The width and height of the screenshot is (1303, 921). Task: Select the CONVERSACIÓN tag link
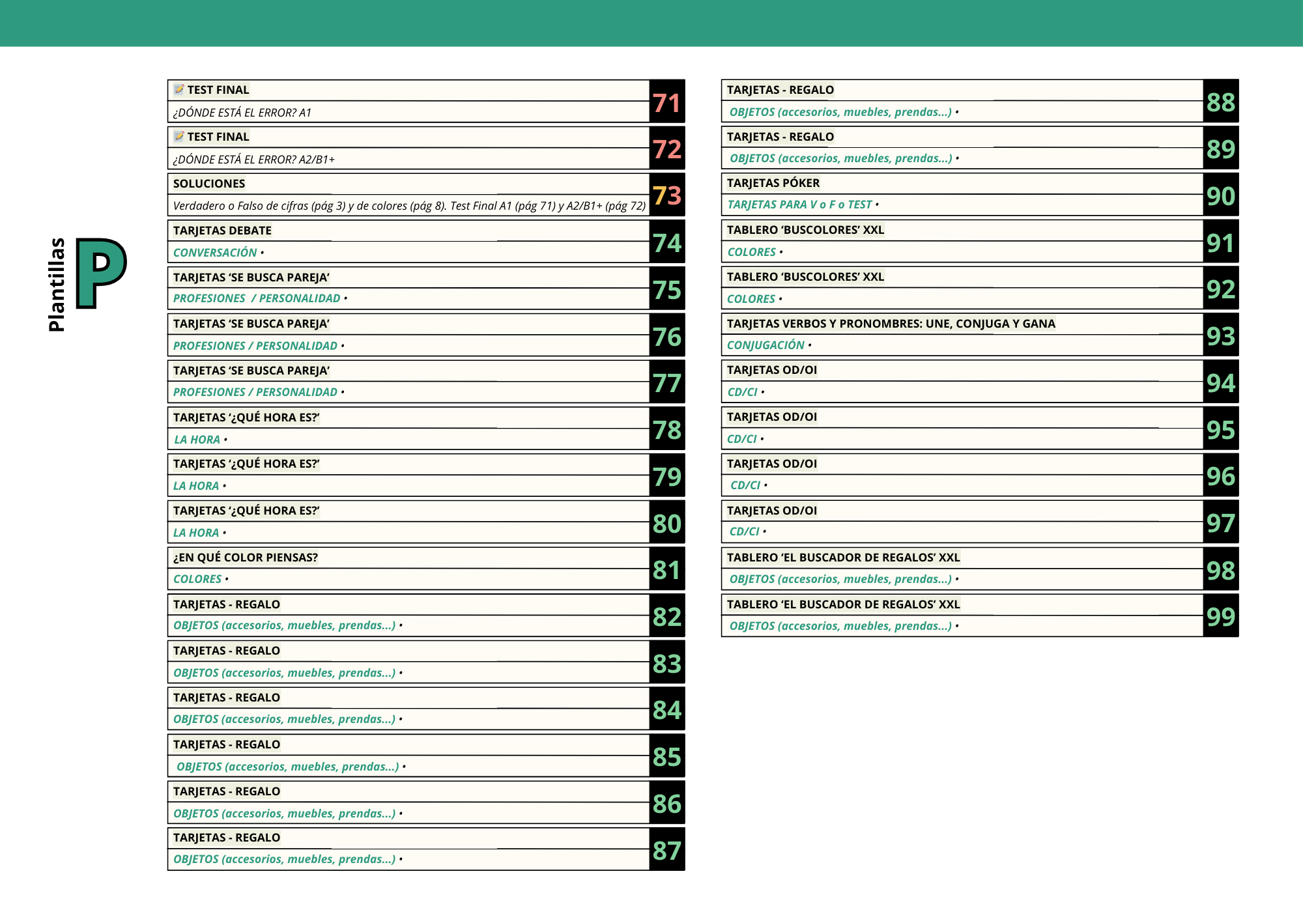pos(215,253)
